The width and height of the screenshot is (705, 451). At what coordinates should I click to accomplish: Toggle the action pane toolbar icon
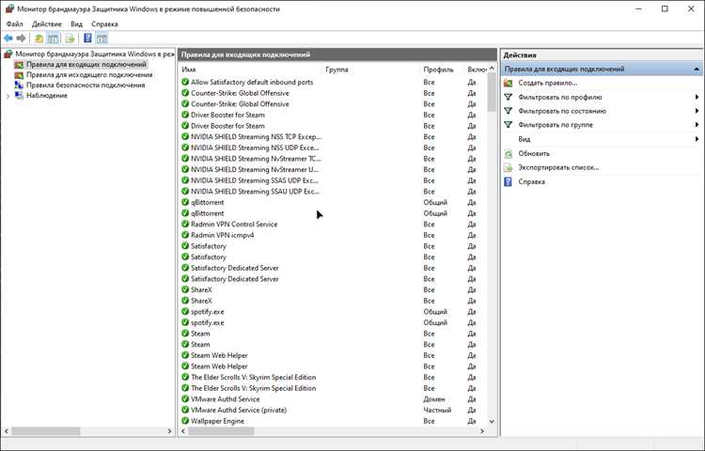point(102,39)
